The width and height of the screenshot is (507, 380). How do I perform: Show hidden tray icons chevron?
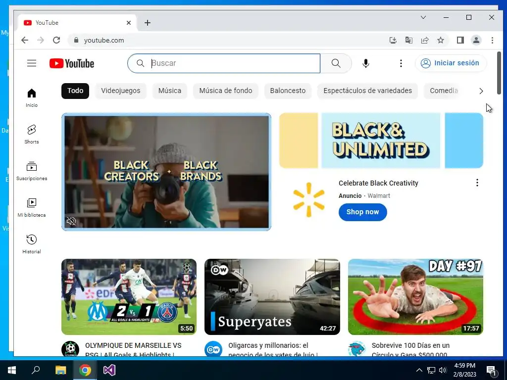419,370
